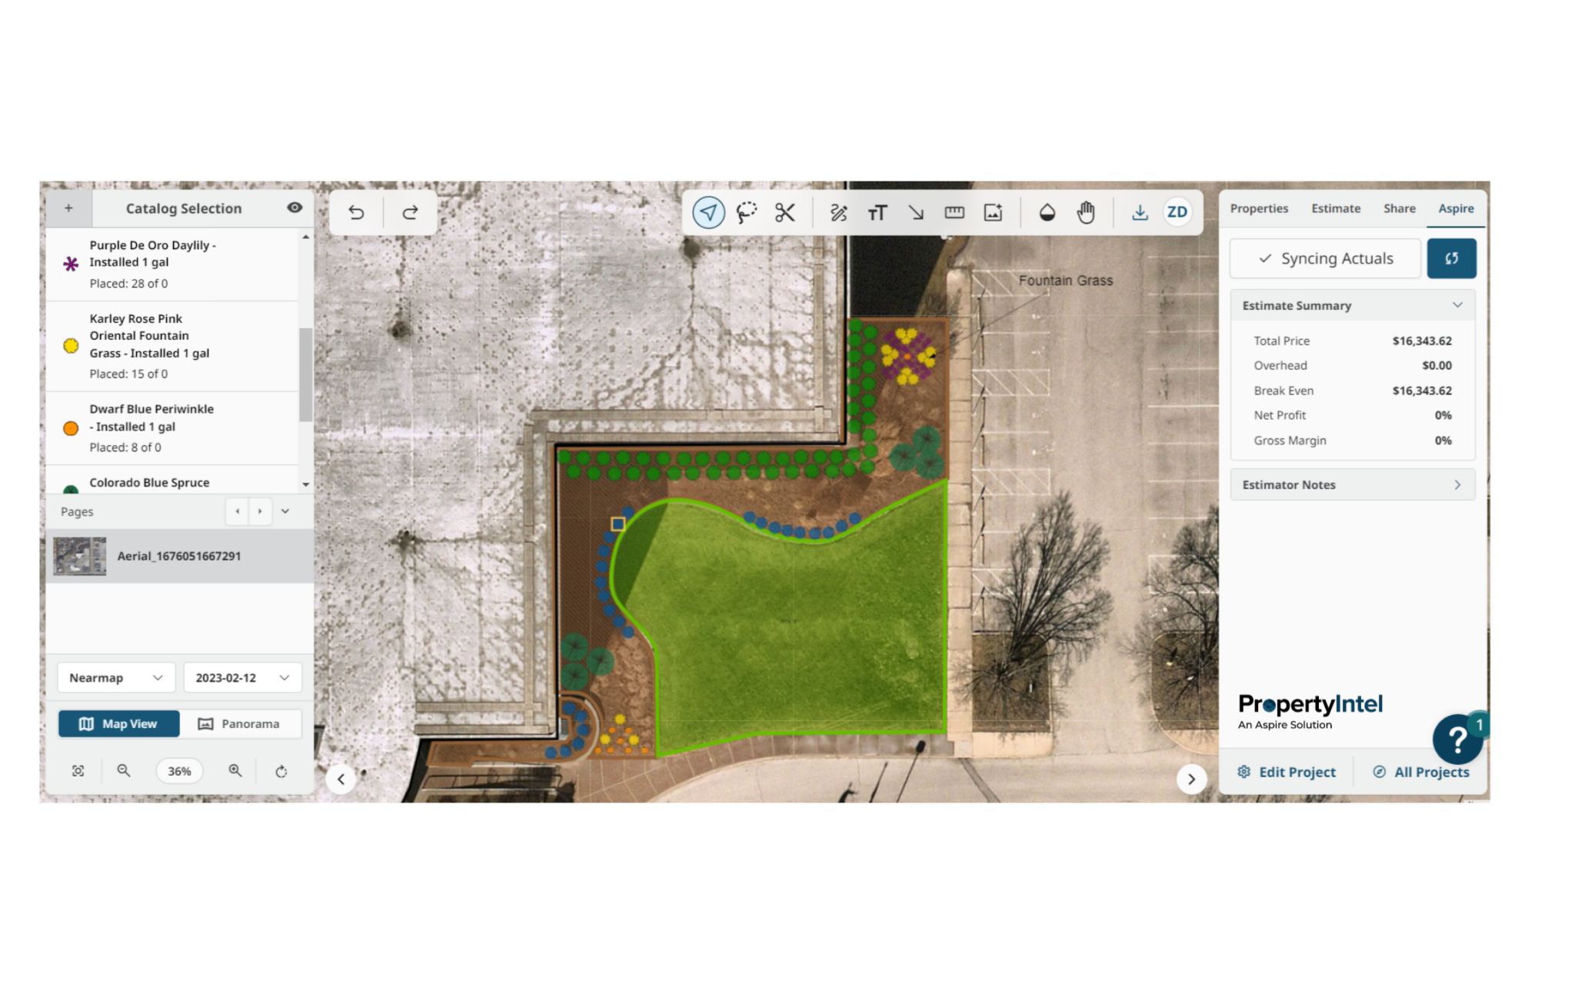Select the Text tool

(x=877, y=212)
